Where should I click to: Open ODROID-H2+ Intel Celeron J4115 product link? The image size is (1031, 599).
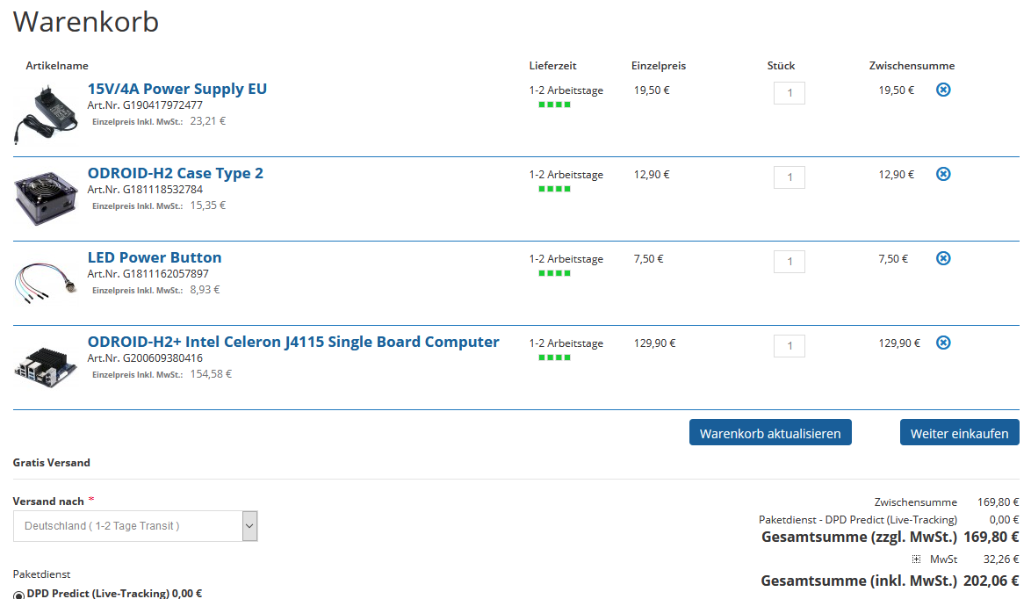(293, 342)
